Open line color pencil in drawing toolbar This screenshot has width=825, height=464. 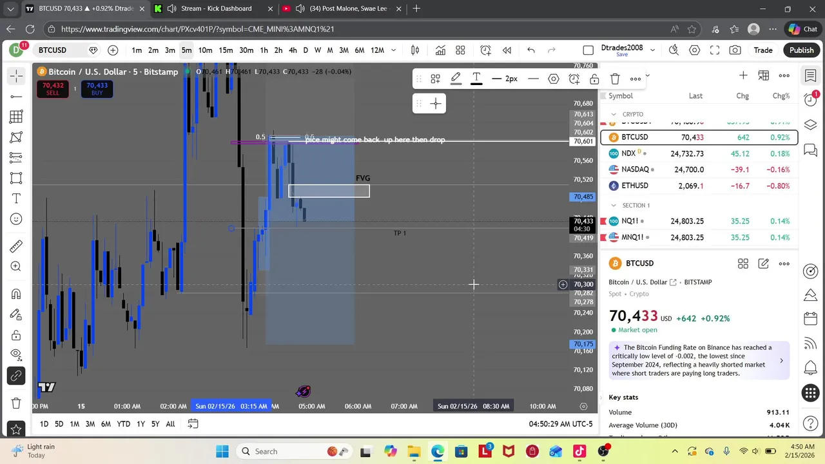click(x=456, y=79)
